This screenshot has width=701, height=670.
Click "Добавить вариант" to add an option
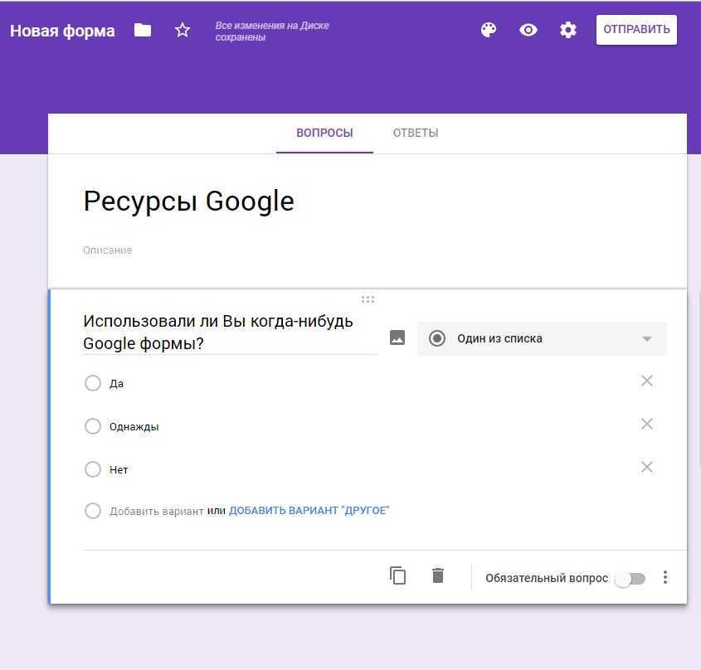(x=157, y=512)
